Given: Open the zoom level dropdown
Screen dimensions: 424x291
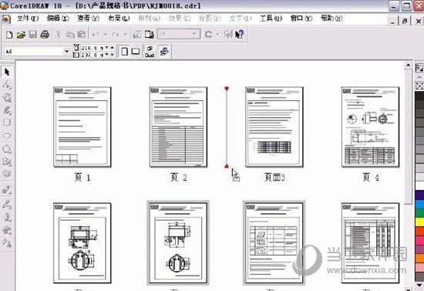Looking at the screenshot, I should pyautogui.click(x=194, y=34).
